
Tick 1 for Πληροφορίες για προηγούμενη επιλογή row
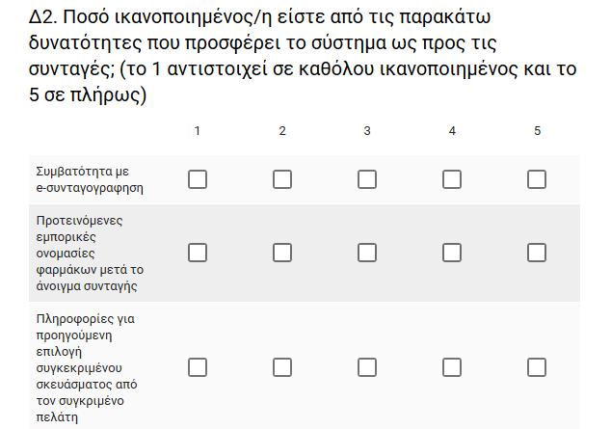(x=198, y=367)
